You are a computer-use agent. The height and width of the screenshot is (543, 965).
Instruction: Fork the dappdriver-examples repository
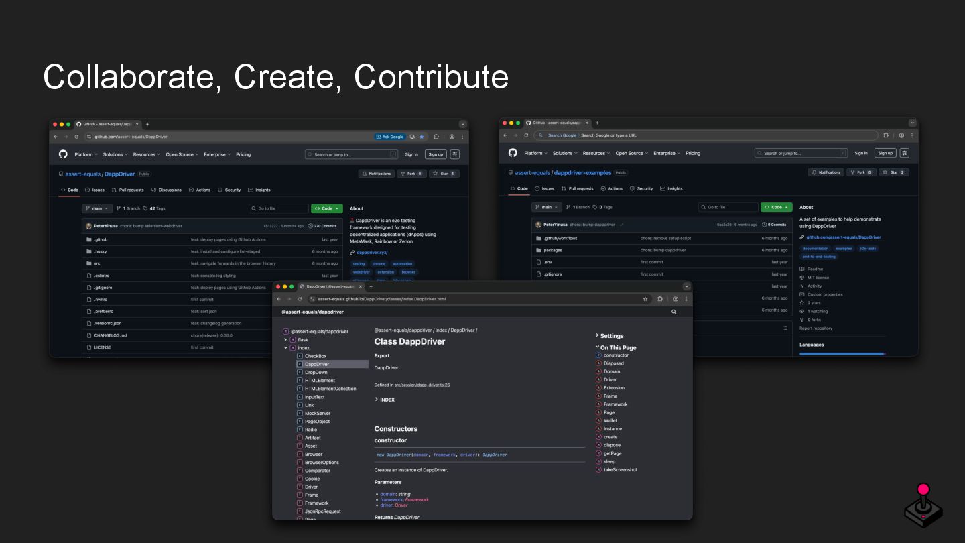861,172
